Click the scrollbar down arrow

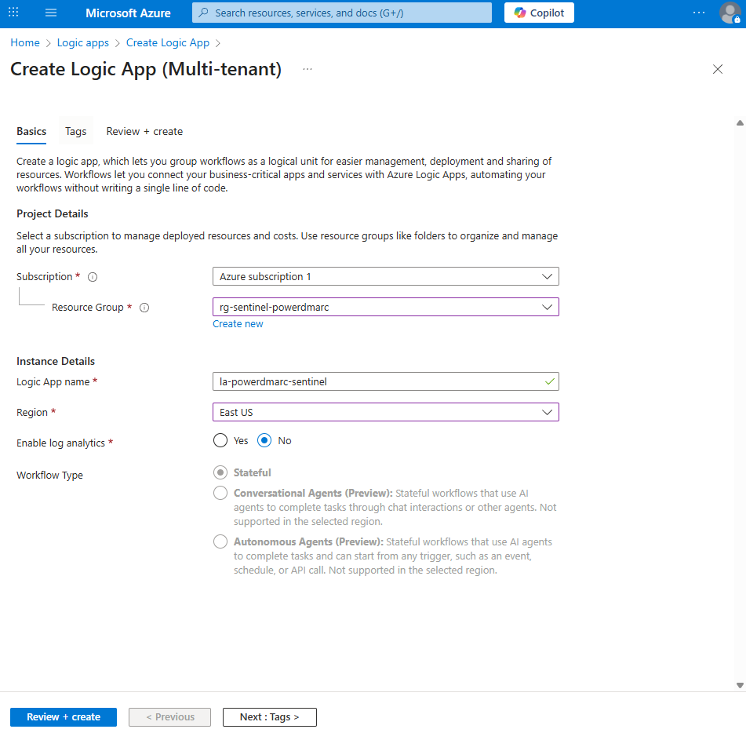(x=740, y=685)
